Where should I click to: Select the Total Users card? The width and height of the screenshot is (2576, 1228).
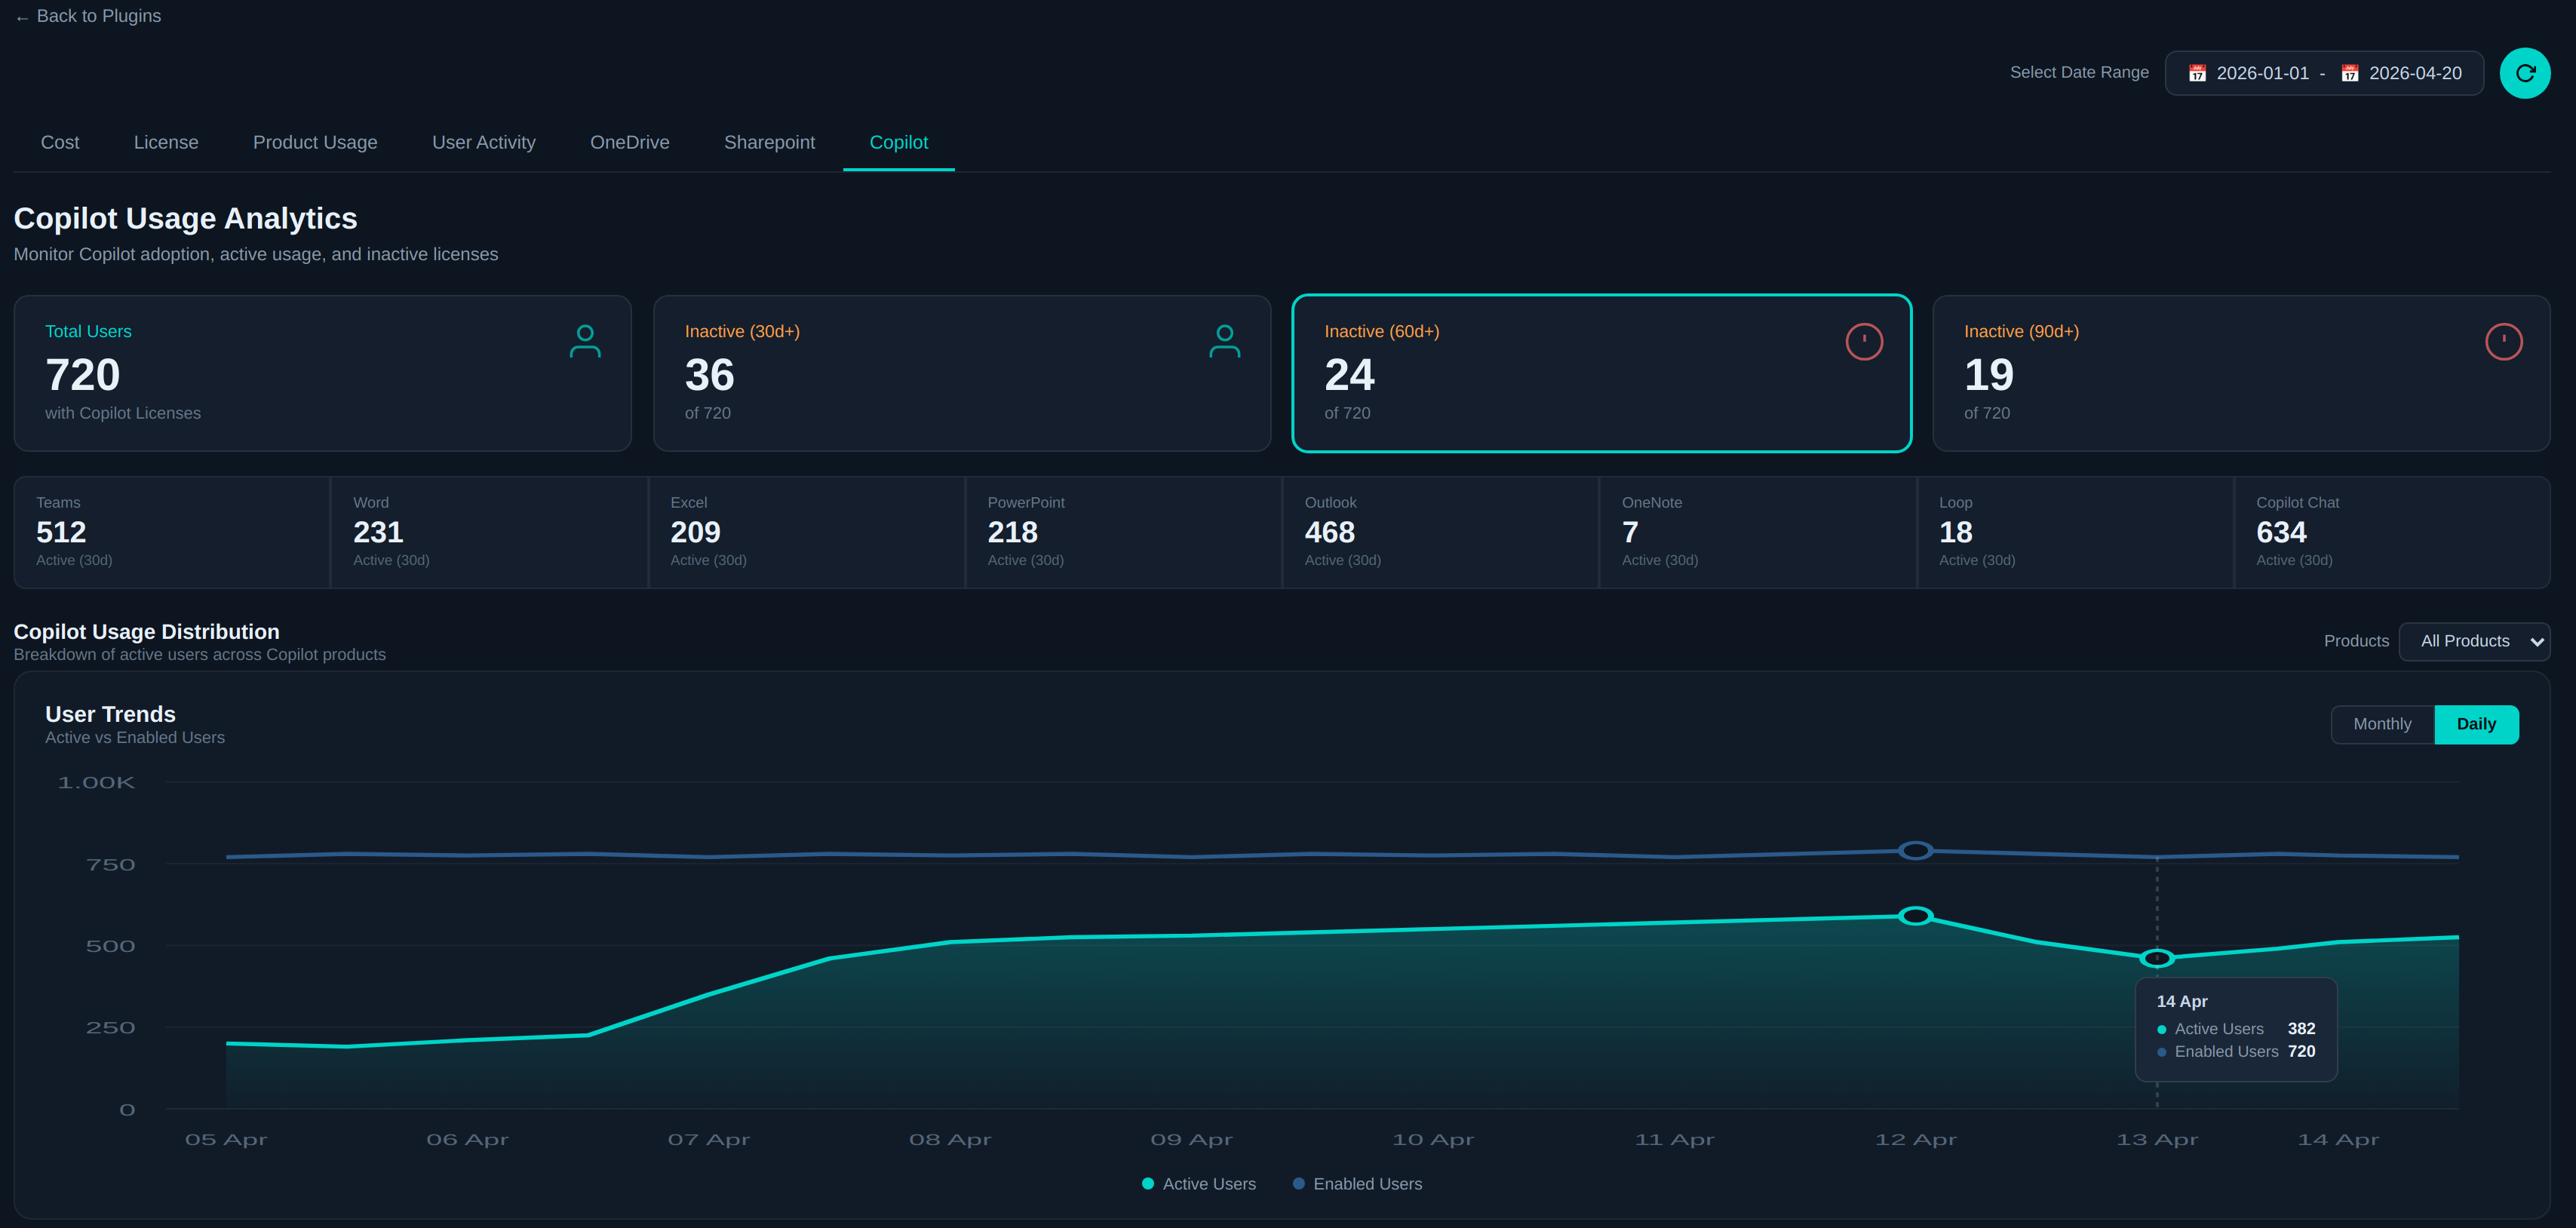point(322,373)
